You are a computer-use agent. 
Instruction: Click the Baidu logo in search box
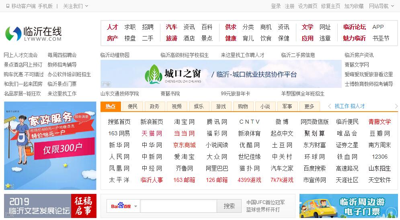pos(121,206)
